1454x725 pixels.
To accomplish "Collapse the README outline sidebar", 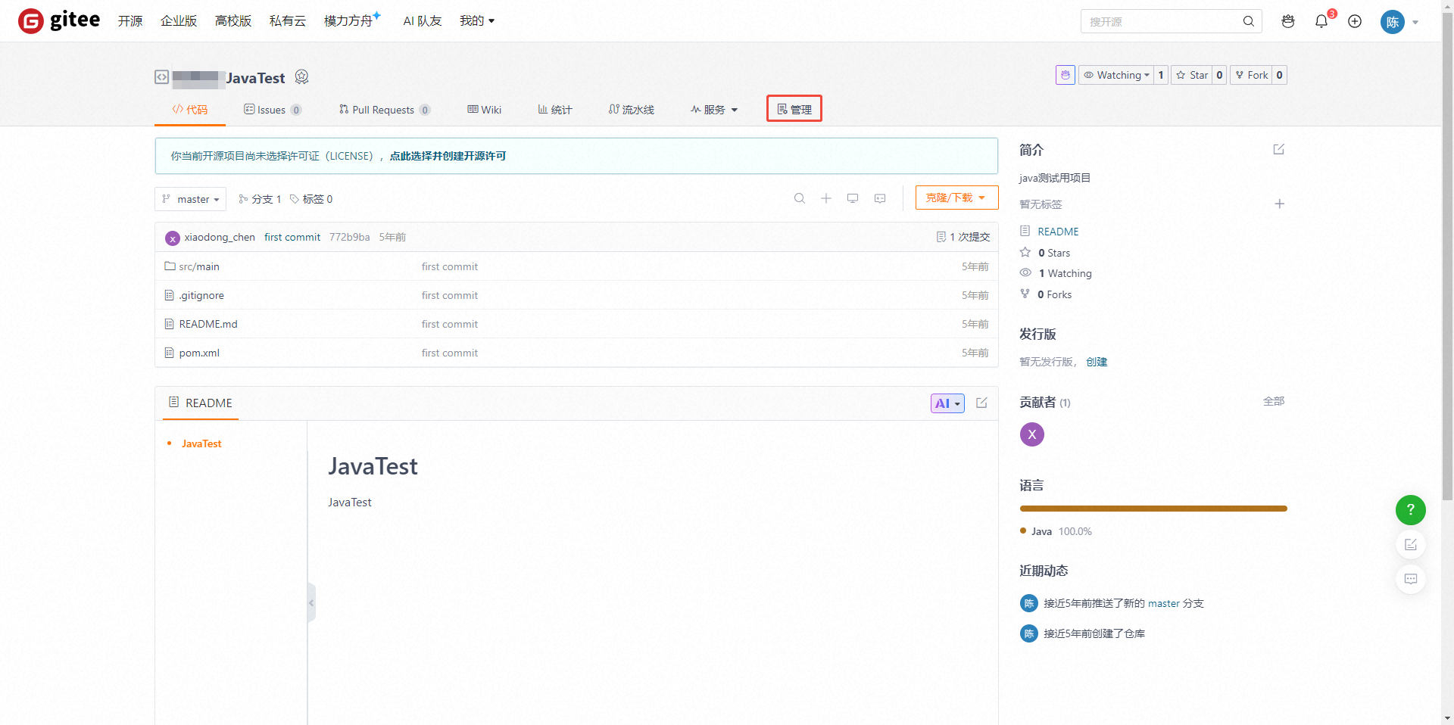I will pyautogui.click(x=311, y=603).
